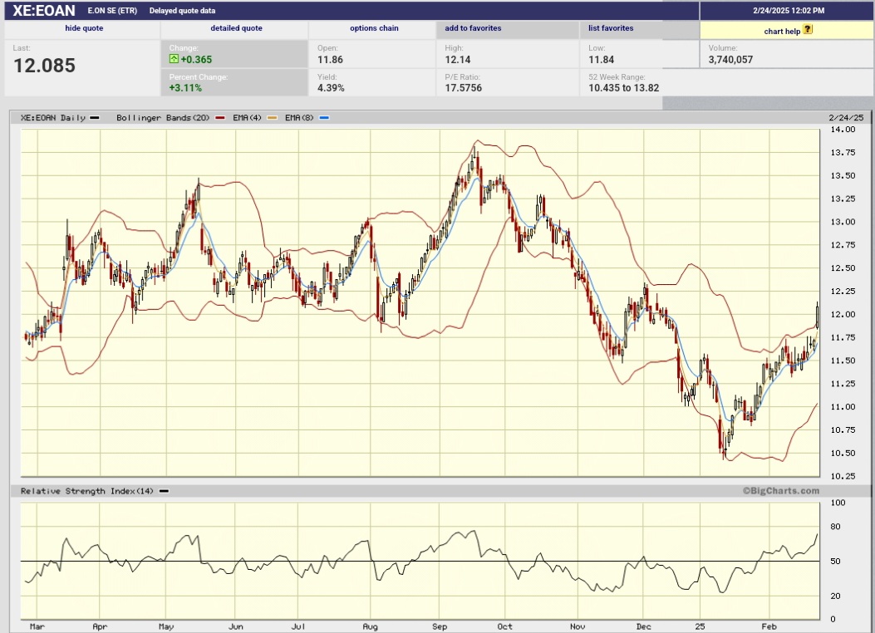Image resolution: width=875 pixels, height=633 pixels.
Task: Click the 2/24/2025 12:02 PM timestamp
Action: [x=789, y=11]
